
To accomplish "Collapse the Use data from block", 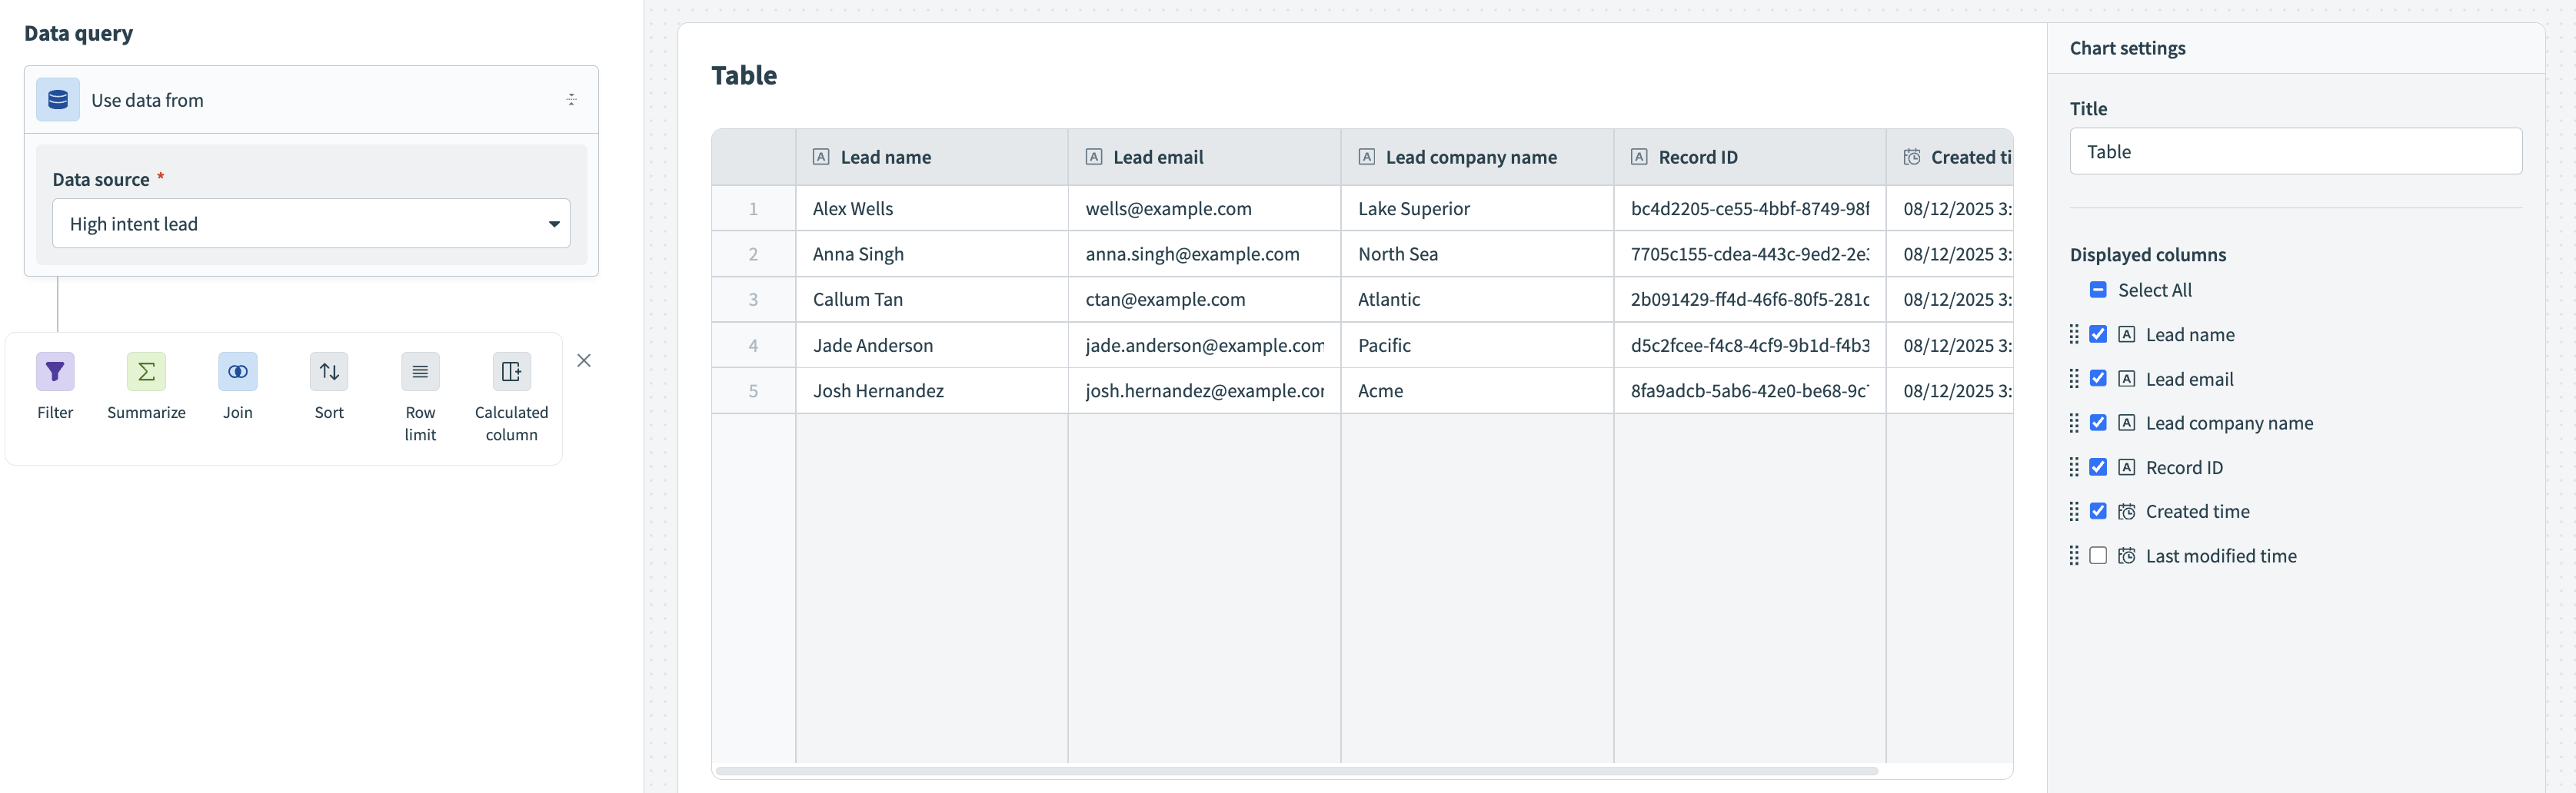I will pos(571,100).
